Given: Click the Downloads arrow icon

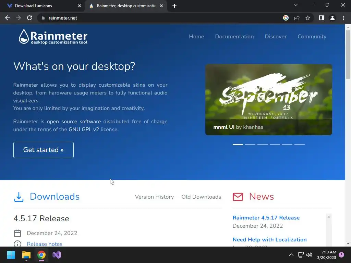Looking at the screenshot, I should 19,197.
